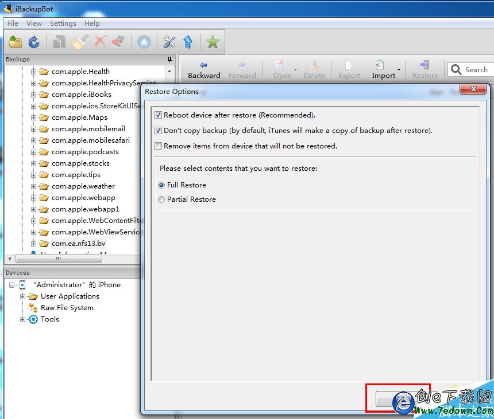Click the blue up-arrow toolbar icon

(x=188, y=42)
